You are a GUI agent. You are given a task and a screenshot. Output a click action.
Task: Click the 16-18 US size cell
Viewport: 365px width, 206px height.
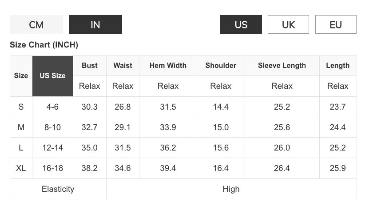(52, 168)
